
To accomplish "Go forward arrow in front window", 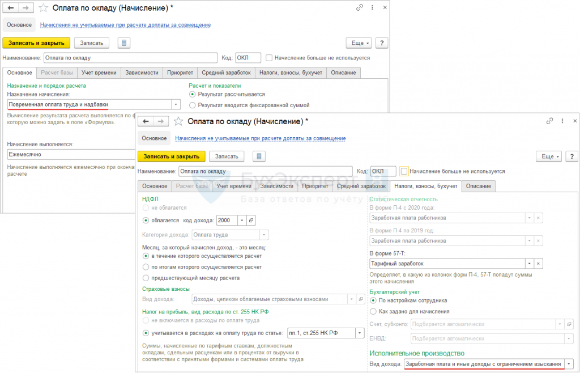I will (161, 121).
